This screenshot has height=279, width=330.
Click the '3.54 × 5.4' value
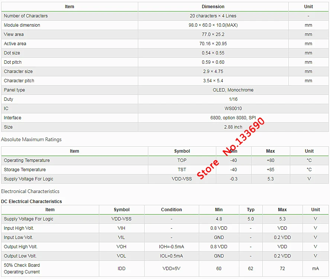(213, 80)
